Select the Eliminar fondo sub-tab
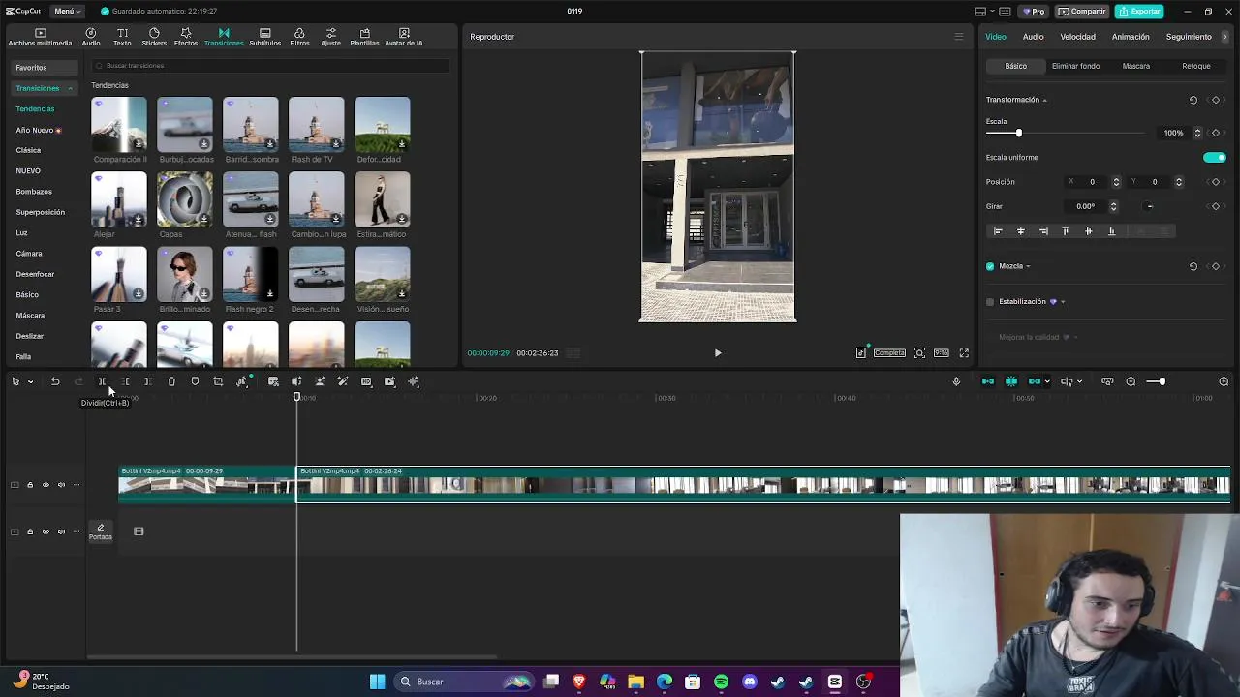1240x697 pixels. click(x=1075, y=66)
